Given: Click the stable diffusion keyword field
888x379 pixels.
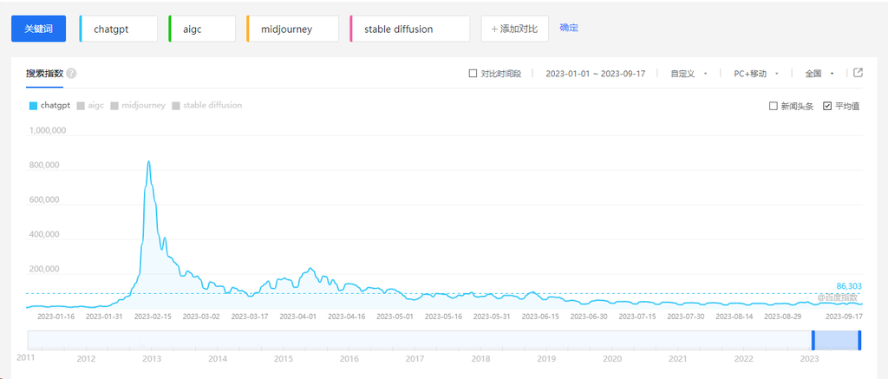Looking at the screenshot, I should click(410, 29).
